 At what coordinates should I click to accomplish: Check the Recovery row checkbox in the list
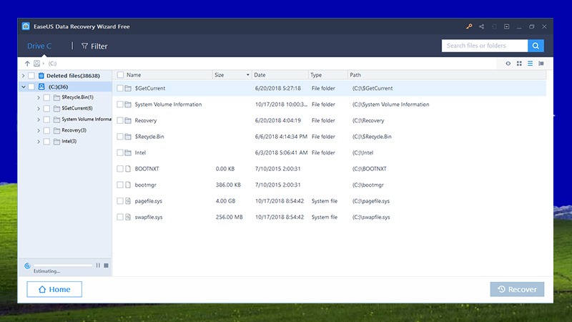(x=120, y=120)
